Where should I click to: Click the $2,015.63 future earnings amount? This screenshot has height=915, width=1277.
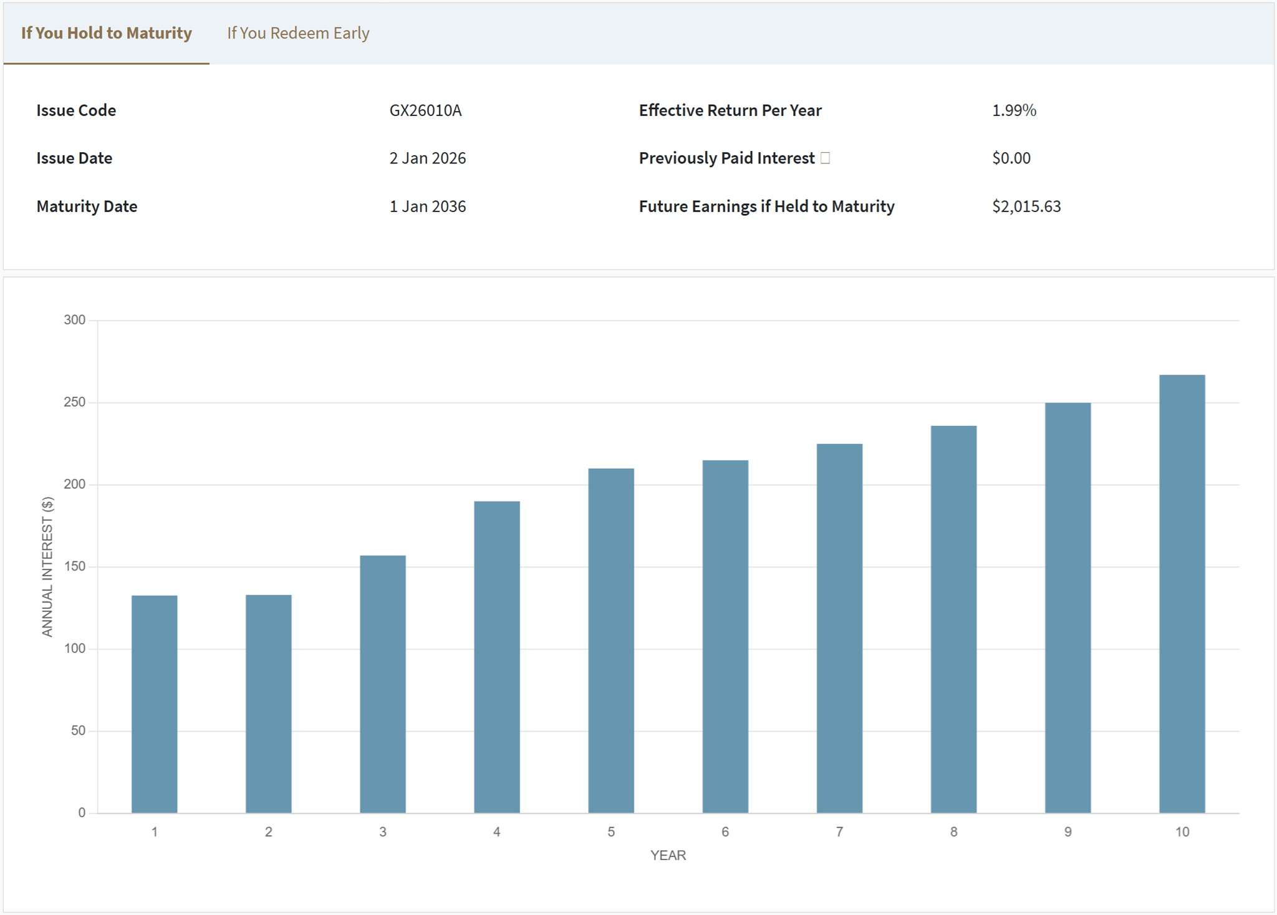1026,206
